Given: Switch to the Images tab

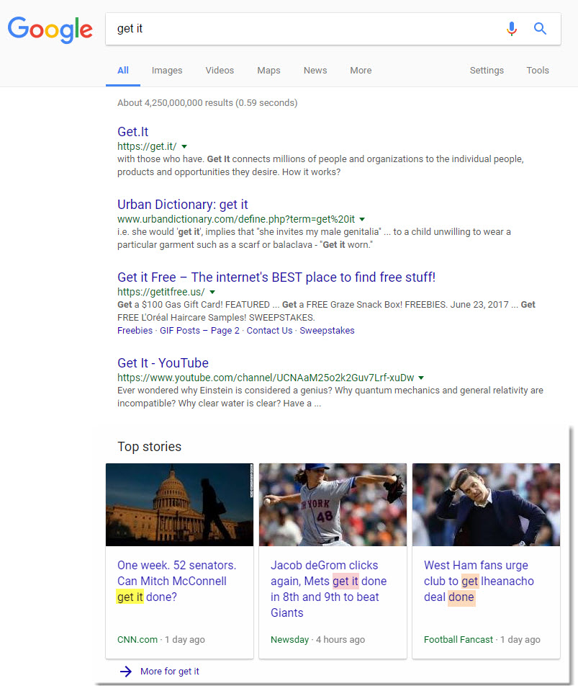Looking at the screenshot, I should coord(167,71).
